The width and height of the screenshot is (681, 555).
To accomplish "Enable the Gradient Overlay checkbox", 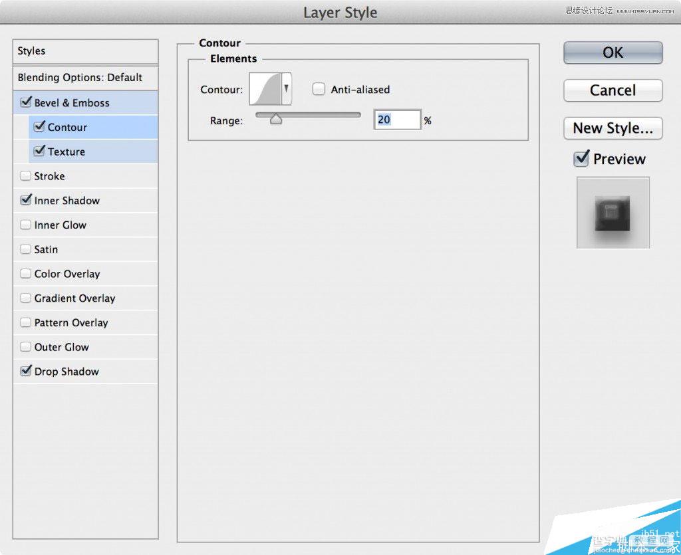I will 26,298.
